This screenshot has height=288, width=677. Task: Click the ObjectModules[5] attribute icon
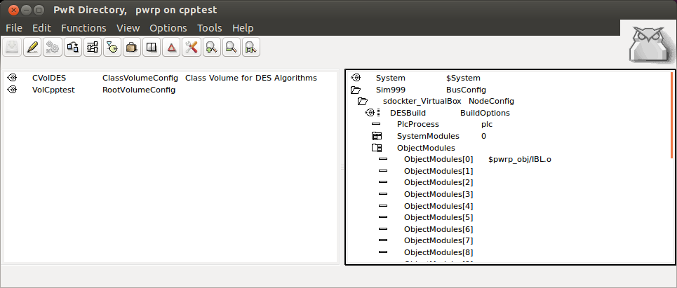point(383,217)
